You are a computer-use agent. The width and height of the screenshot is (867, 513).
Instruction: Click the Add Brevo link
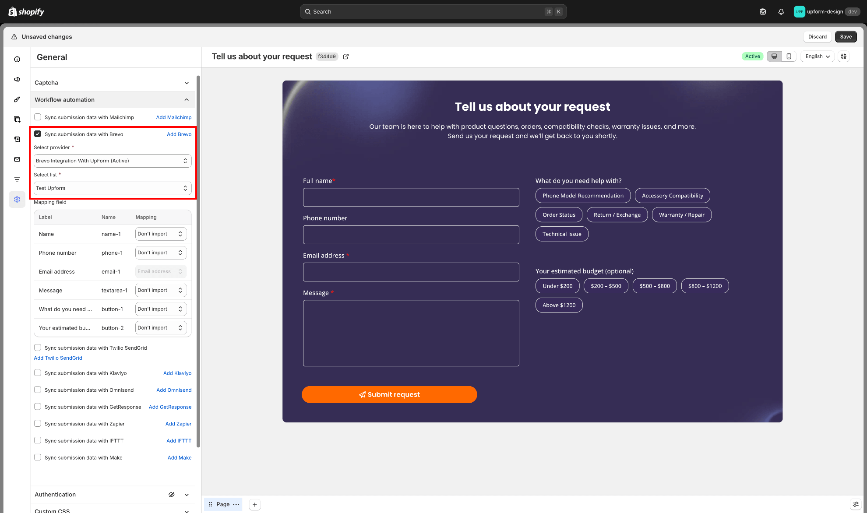coord(179,134)
